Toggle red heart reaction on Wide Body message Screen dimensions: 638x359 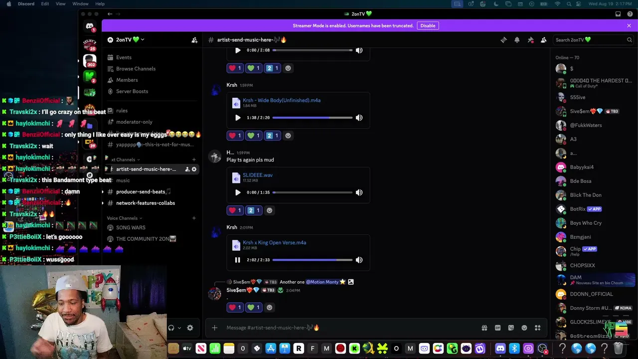tap(234, 136)
